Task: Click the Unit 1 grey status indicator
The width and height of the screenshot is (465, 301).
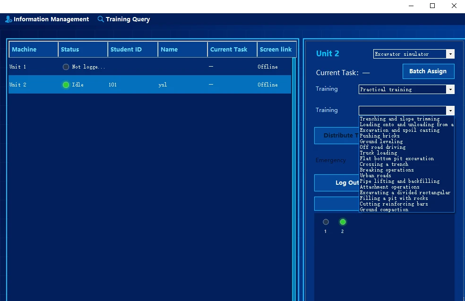Action: 66,67
